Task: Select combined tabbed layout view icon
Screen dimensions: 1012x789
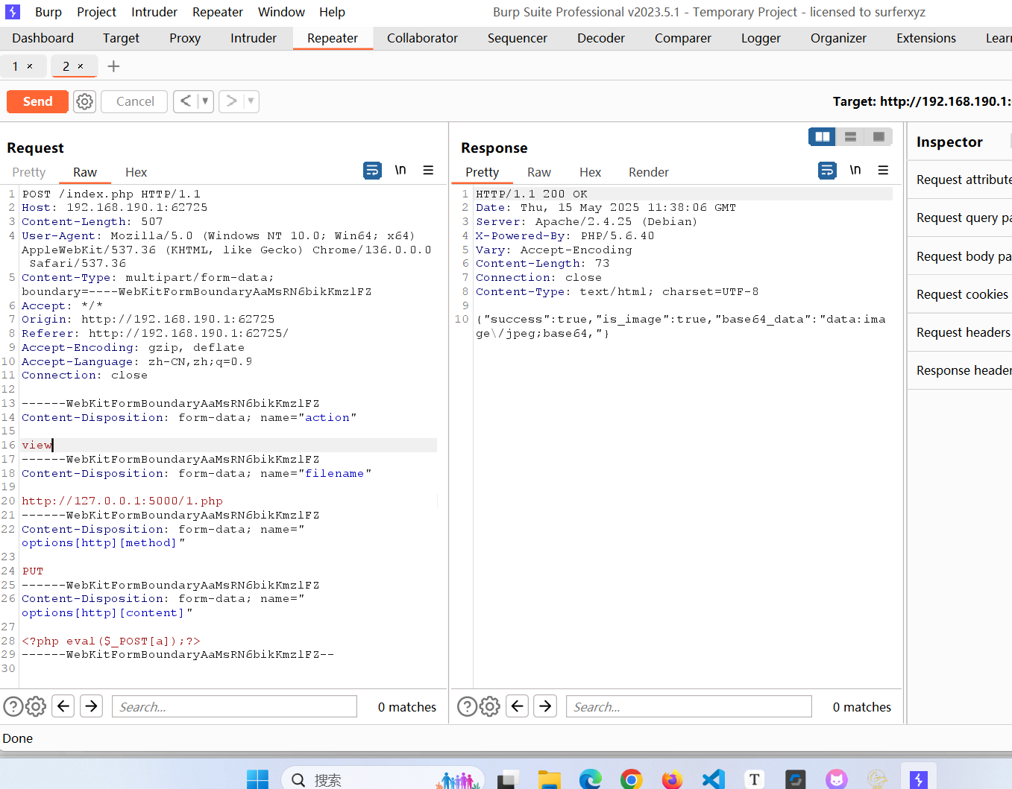Action: tap(879, 136)
